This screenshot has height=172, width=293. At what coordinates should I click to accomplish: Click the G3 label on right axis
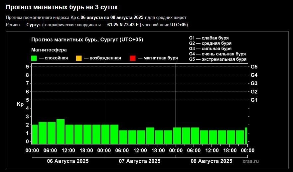pyautogui.click(x=254, y=83)
